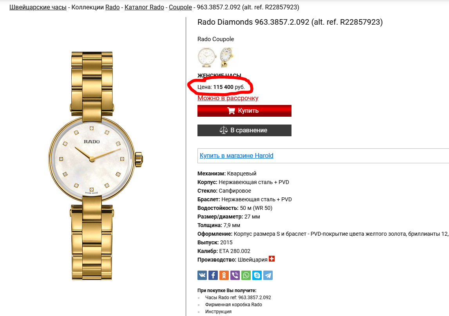The image size is (449, 316).
Task: Add watch to comparison with В сравнение
Action: pyautogui.click(x=244, y=130)
